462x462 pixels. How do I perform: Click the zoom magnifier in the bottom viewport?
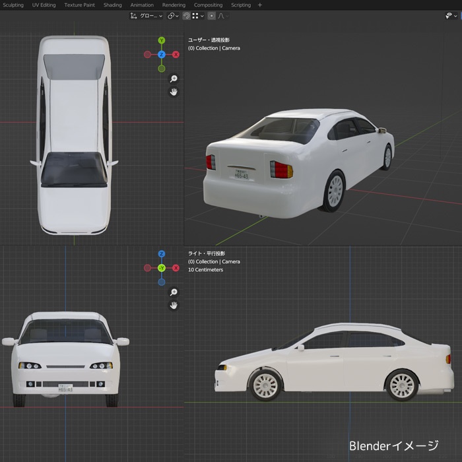coord(174,292)
